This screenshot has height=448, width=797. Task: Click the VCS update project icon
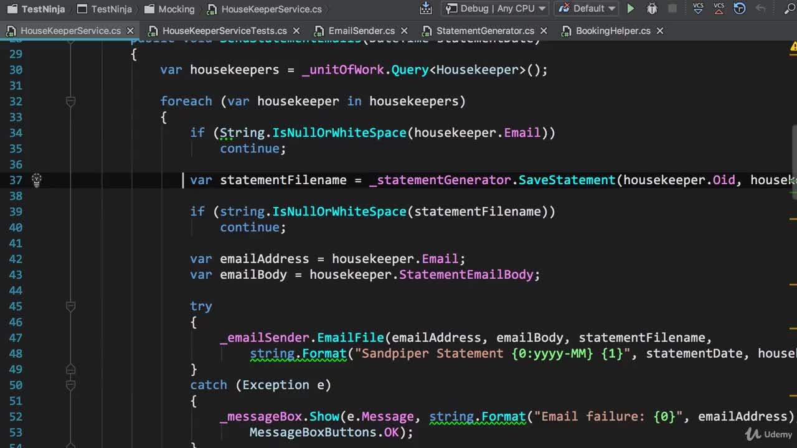(698, 9)
